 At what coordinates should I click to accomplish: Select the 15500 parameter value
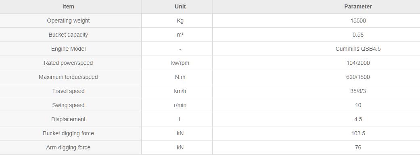click(x=358, y=21)
